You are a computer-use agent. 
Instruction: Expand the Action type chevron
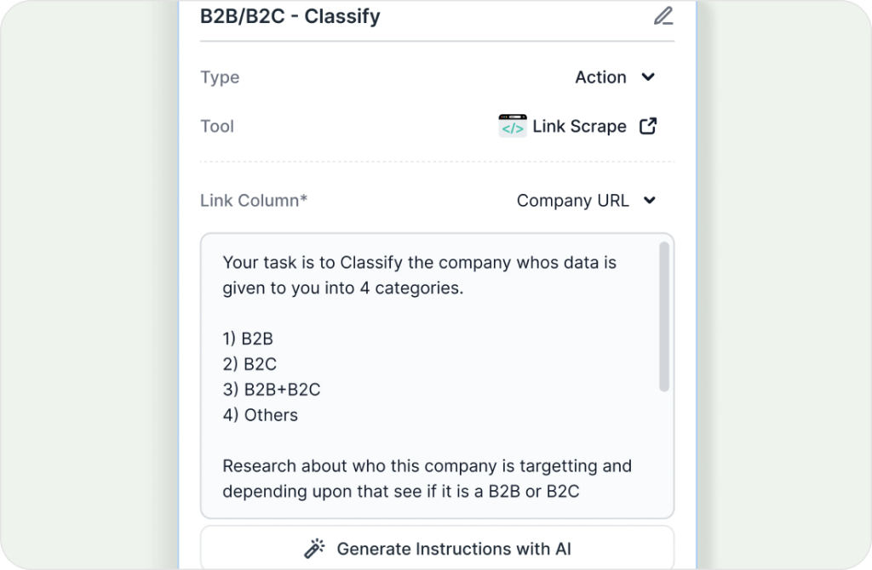pyautogui.click(x=648, y=77)
